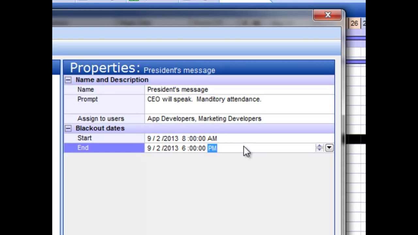Edit the Start date 8:00:00 AM value
This screenshot has width=418, height=235.
point(239,138)
